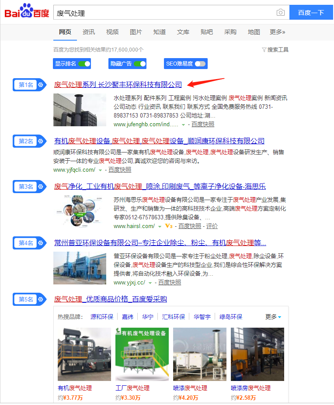
Task: Expand dropdown arrow next to www.yjfqcli.com
Action: click(100, 170)
